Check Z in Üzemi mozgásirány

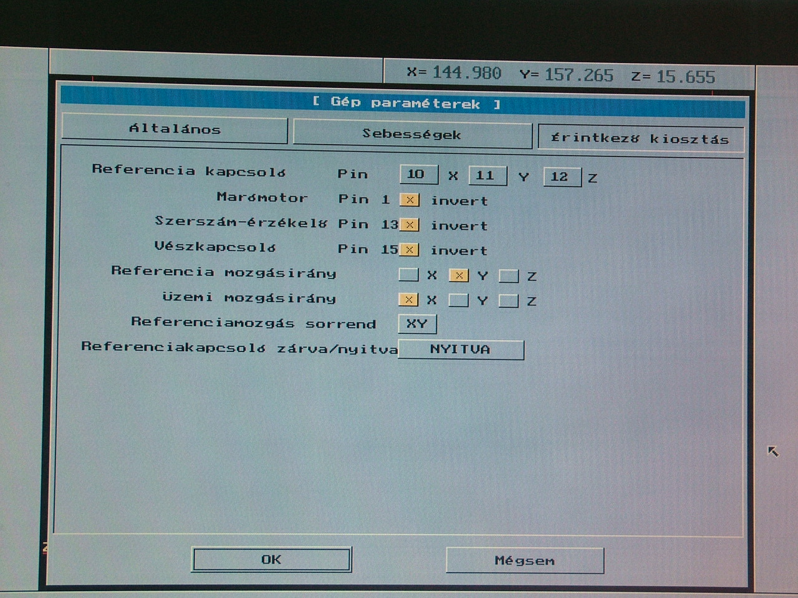509,301
